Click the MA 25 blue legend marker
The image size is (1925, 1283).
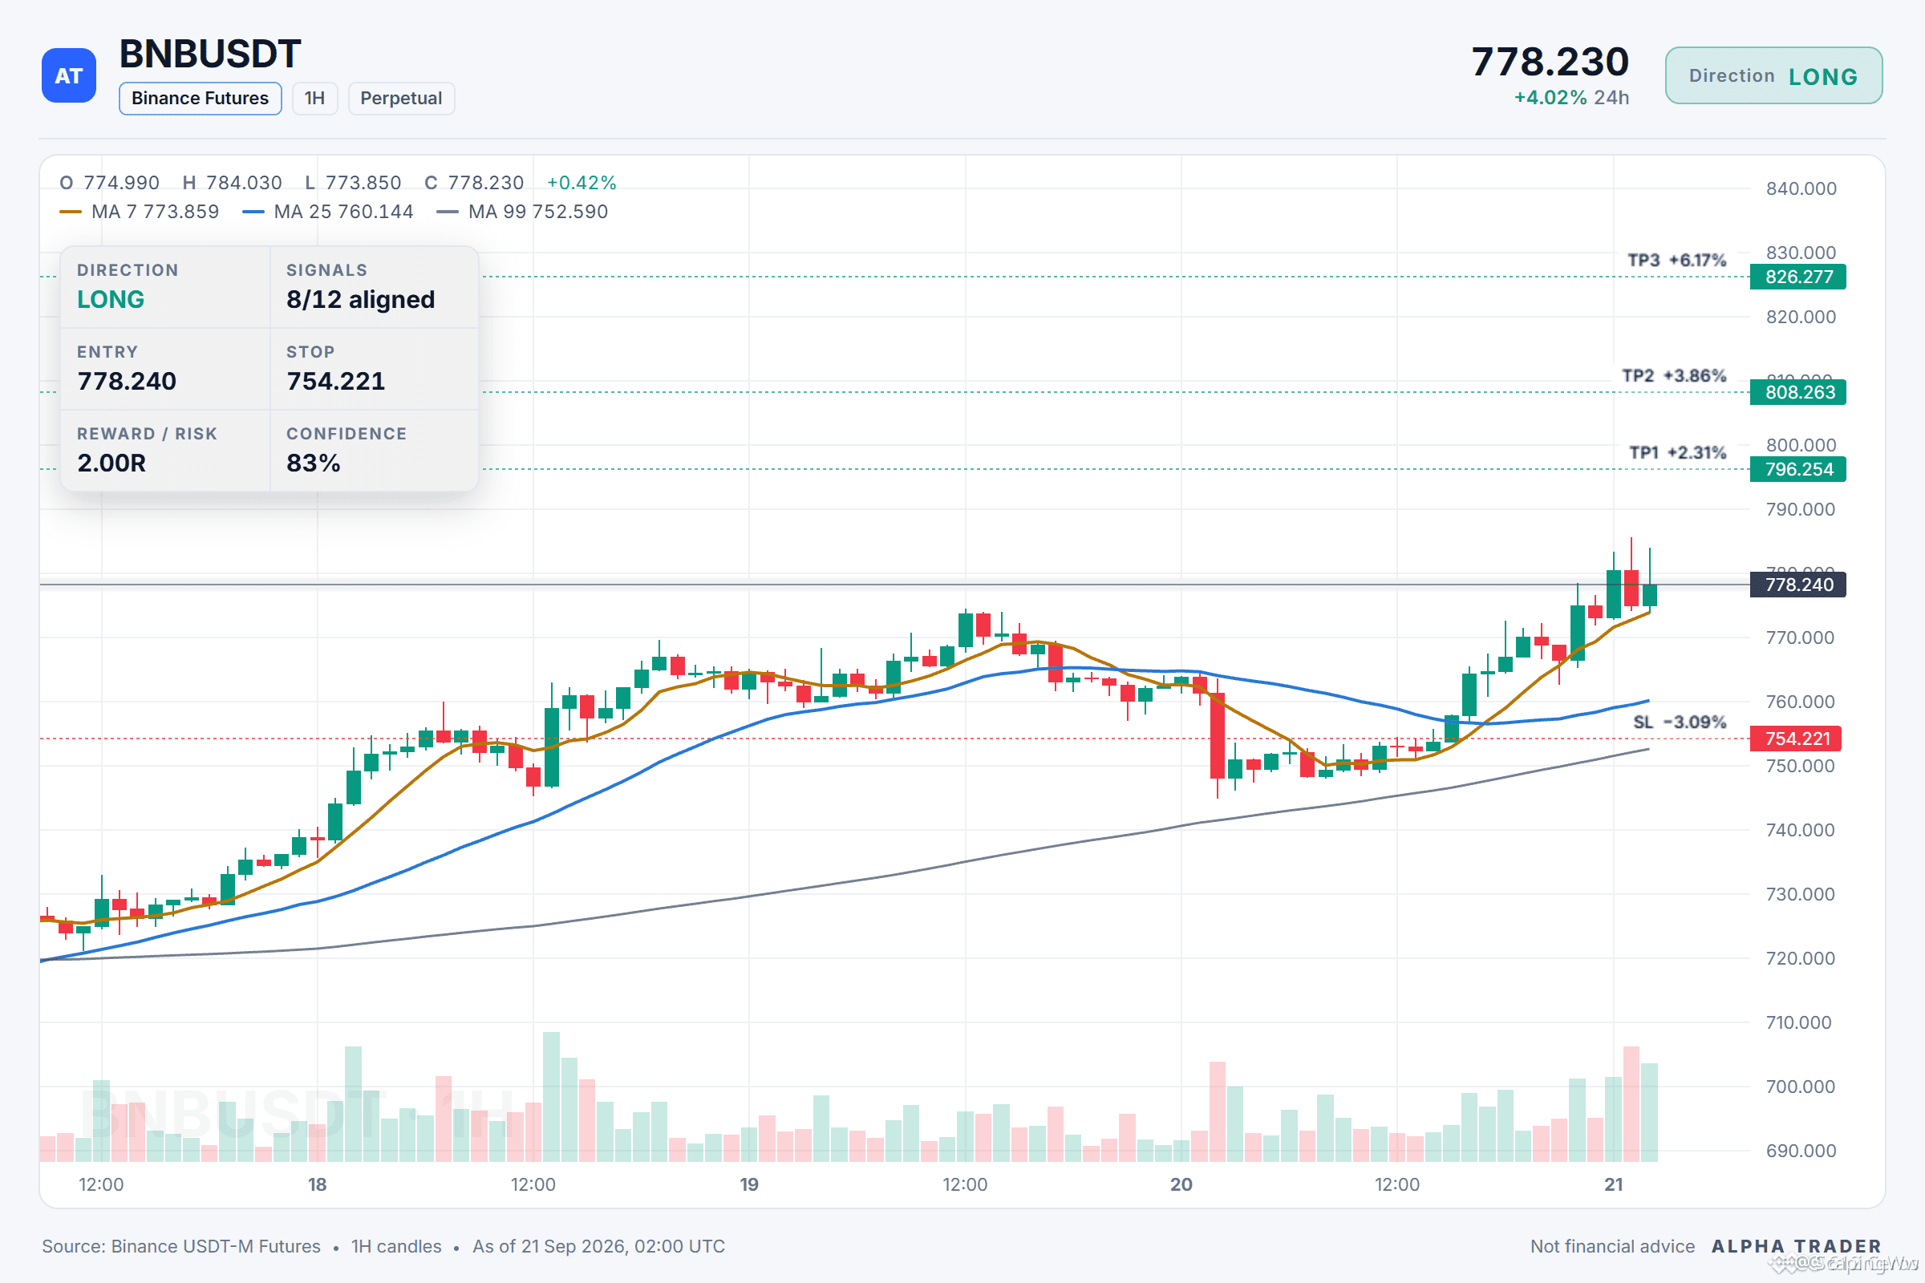point(253,212)
